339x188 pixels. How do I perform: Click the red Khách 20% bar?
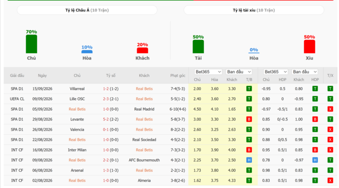(142, 50)
